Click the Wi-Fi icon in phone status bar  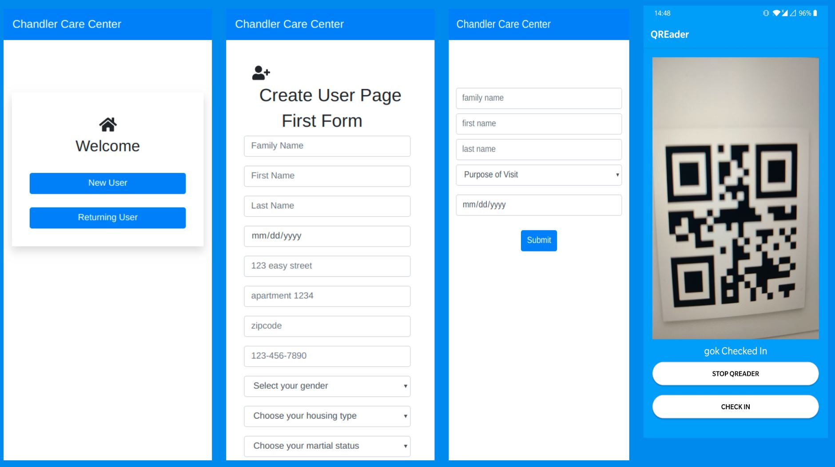[x=776, y=13]
